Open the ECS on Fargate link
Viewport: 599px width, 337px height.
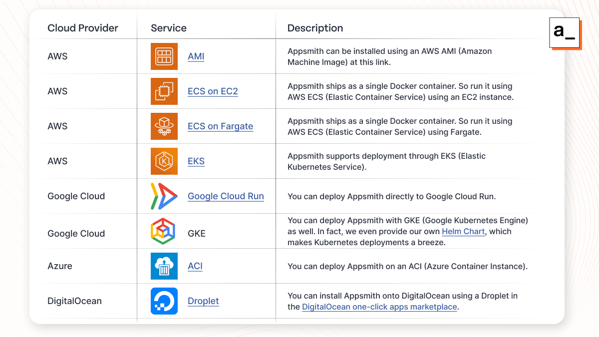point(220,126)
